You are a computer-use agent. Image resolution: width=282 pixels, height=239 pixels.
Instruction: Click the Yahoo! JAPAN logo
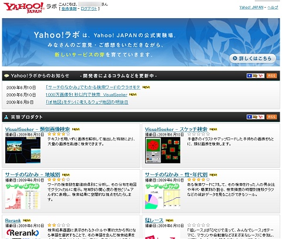[x=24, y=8]
